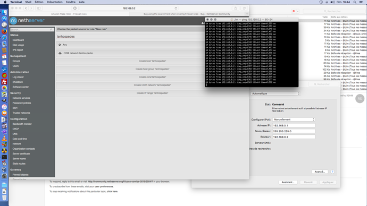Open Firewall objects in sidebar
367x206 pixels.
pos(20,175)
